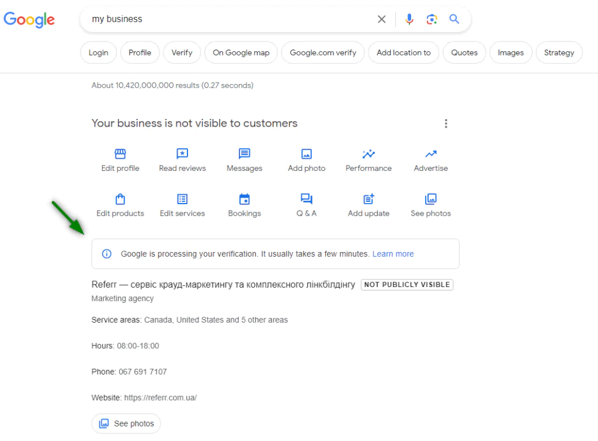This screenshot has height=441, width=598.
Task: Start voice search with microphone icon
Action: 409,19
